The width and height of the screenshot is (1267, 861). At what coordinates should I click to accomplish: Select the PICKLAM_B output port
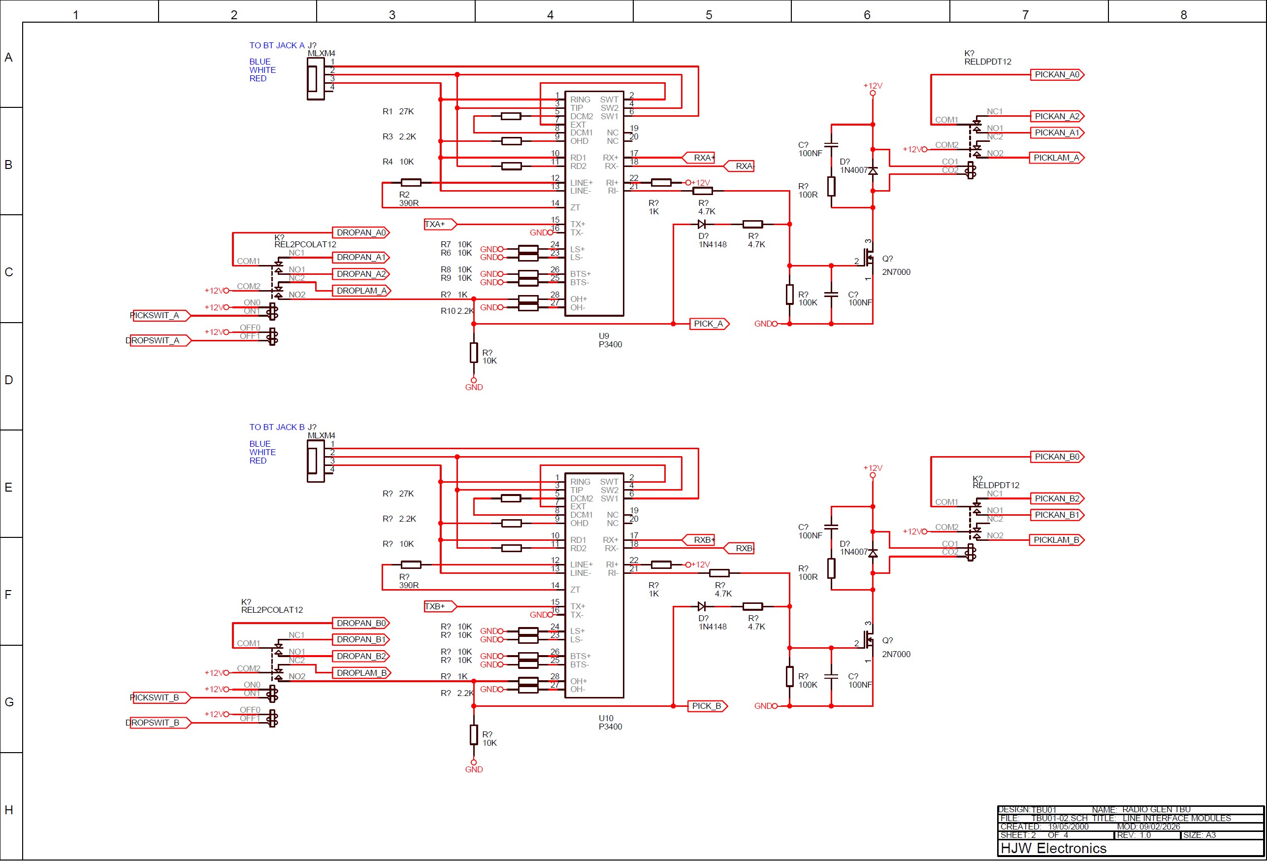1057,540
